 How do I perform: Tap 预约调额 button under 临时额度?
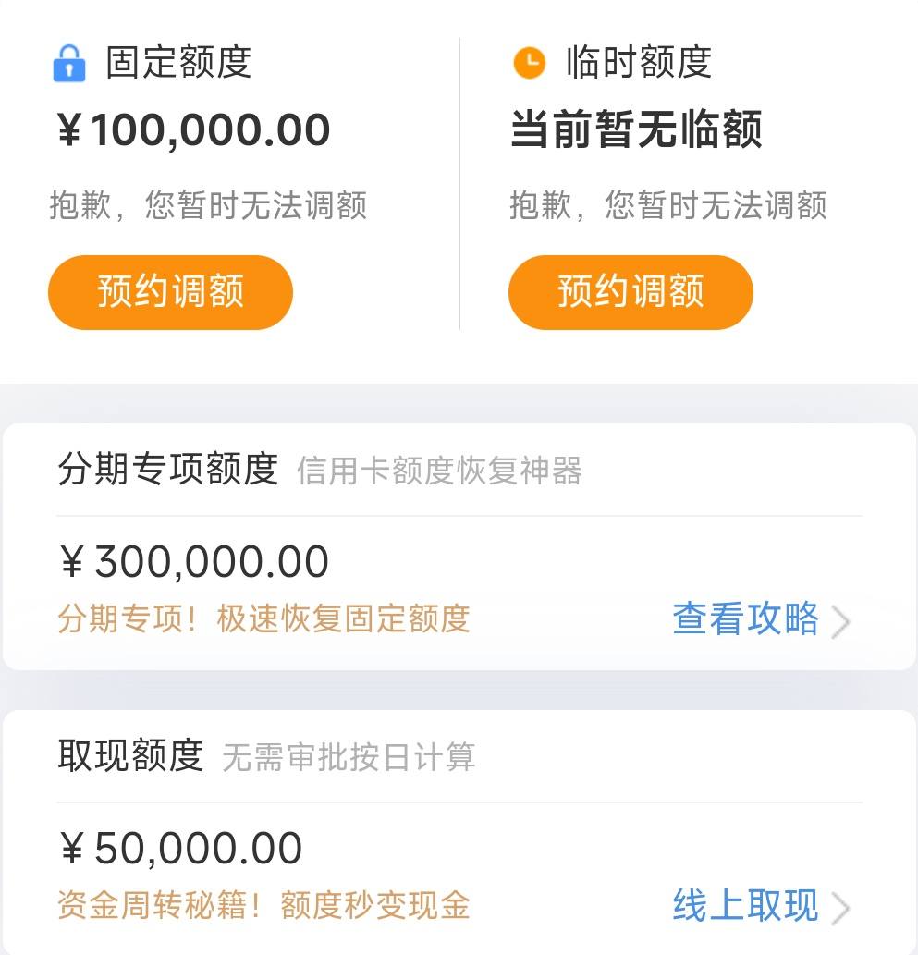point(630,292)
